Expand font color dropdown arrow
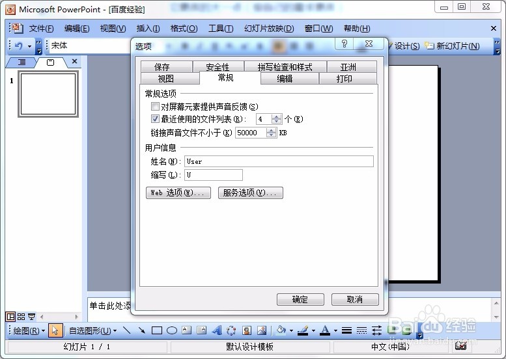Screen dimensions: 506x359 point(335,330)
